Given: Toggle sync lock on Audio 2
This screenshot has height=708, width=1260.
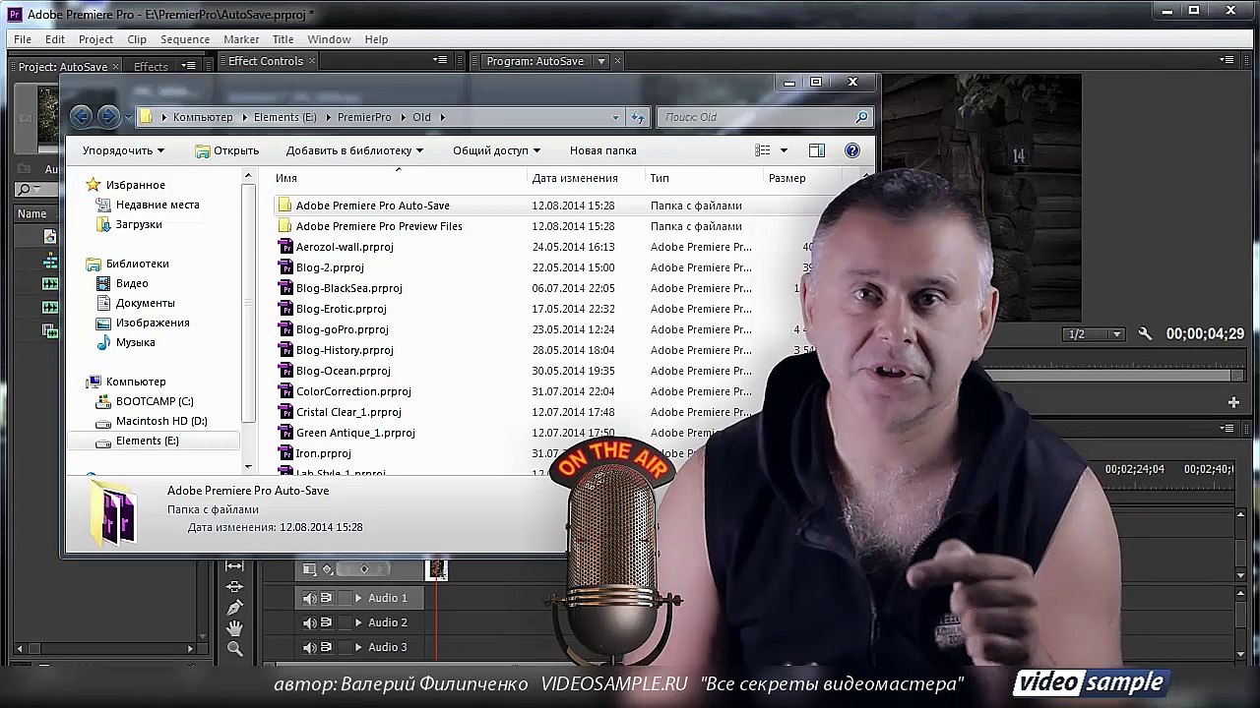Looking at the screenshot, I should pos(326,622).
